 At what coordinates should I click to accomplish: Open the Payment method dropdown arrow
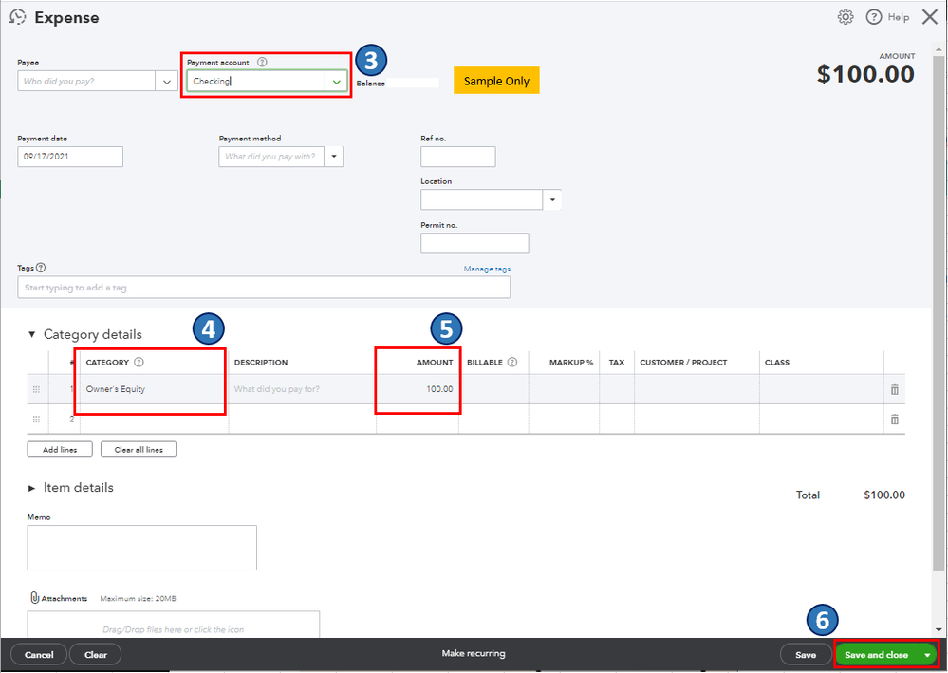click(333, 156)
